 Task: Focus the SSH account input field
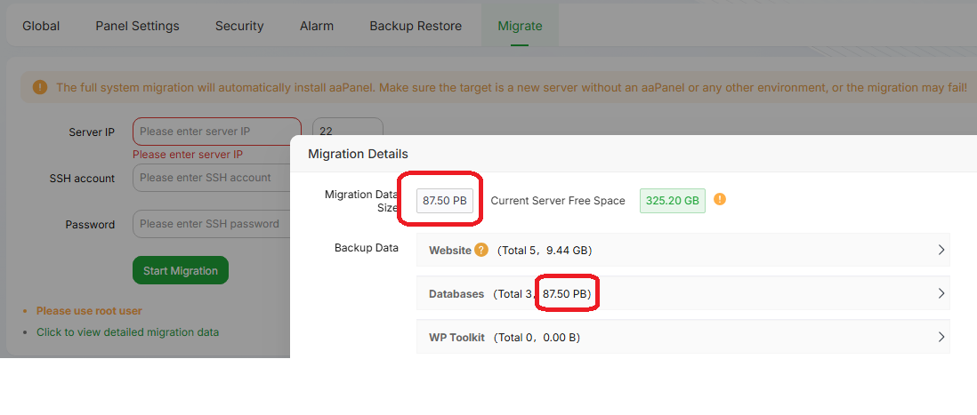pos(212,178)
